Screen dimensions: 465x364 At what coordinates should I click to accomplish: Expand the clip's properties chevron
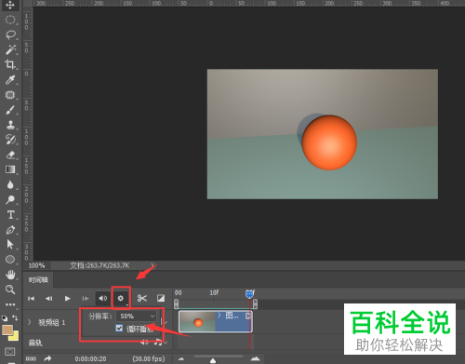(x=219, y=316)
